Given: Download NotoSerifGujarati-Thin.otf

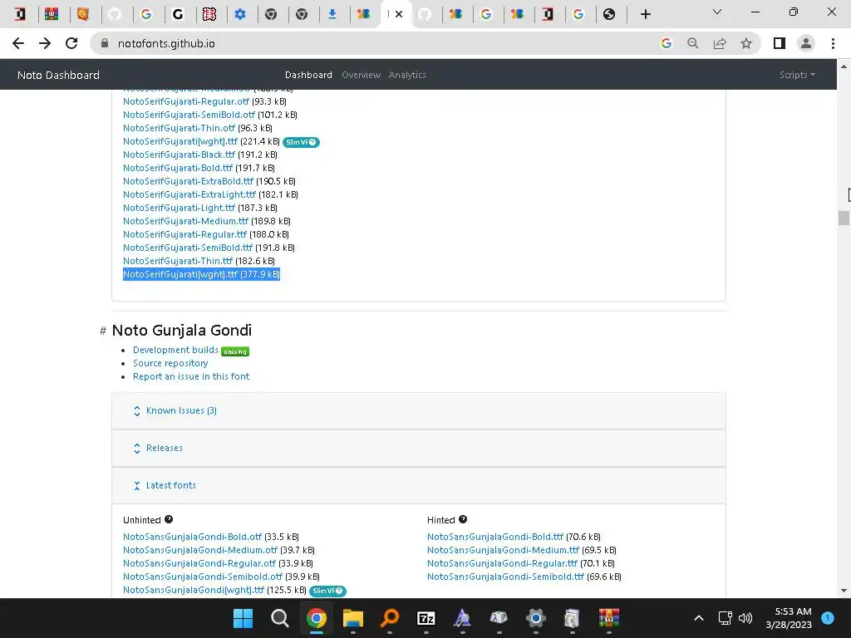Looking at the screenshot, I should [x=180, y=128].
